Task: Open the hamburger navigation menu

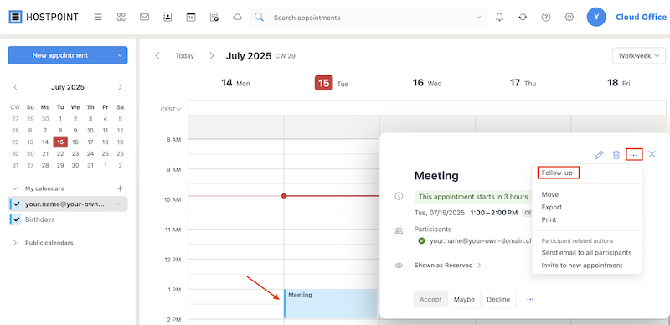Action: point(98,17)
